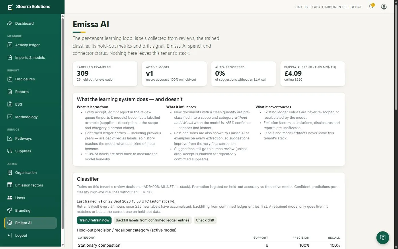Click 'UK SRS-READY CARBON INTELLIGENCE' header text
The image size is (398, 249).
(329, 7)
